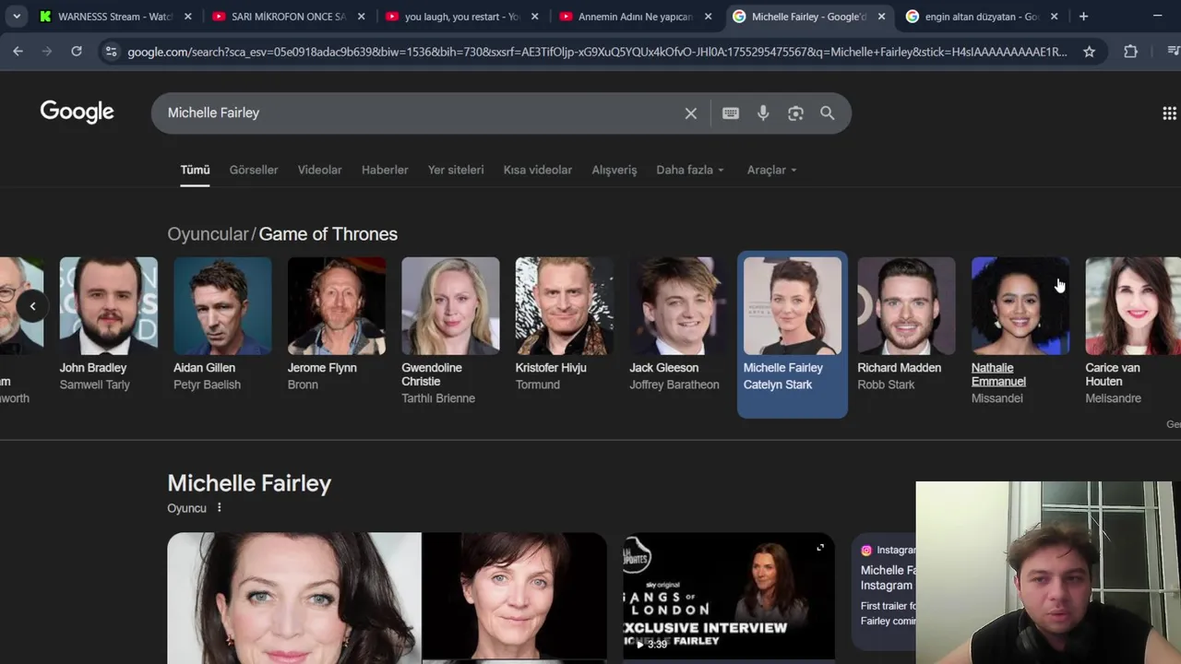
Task: Open the second Michelle Fairley portrait image
Action: [514, 598]
